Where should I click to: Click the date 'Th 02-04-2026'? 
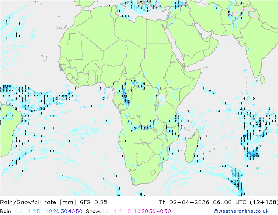coord(184,202)
